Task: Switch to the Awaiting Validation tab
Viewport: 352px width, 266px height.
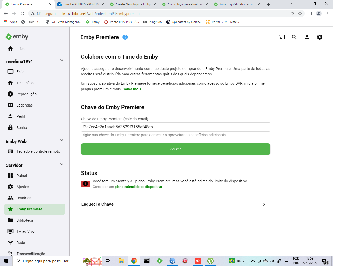Action: 237,4
